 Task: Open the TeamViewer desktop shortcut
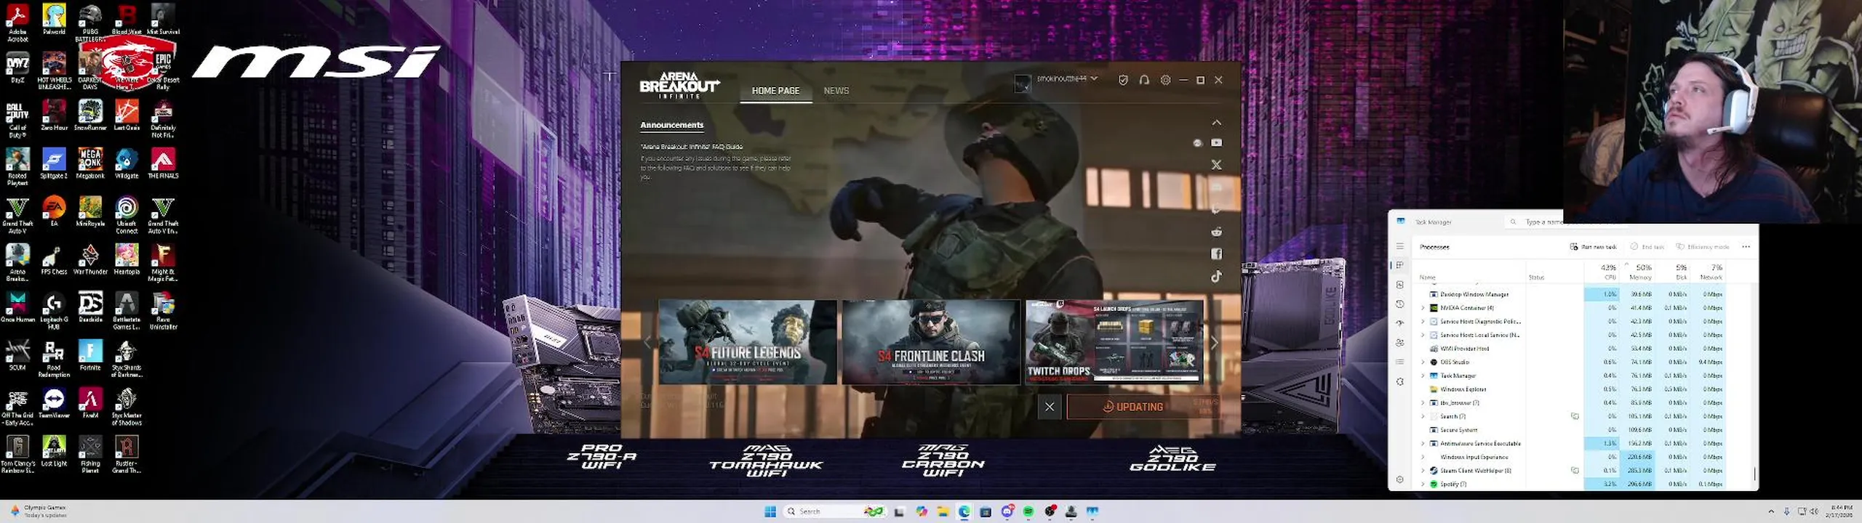click(x=54, y=403)
